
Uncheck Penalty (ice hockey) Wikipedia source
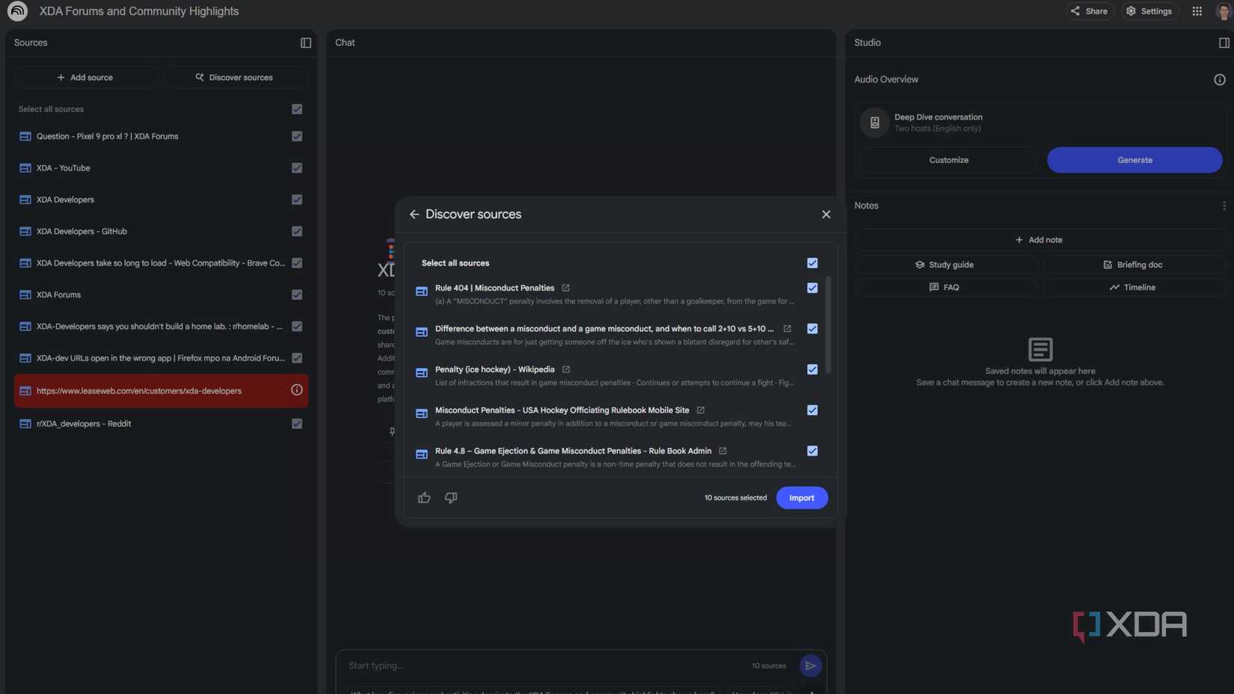click(x=812, y=369)
